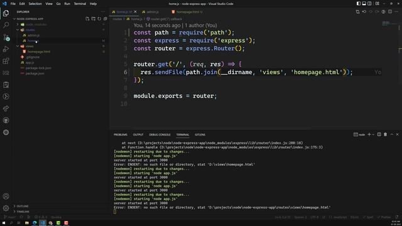The width and height of the screenshot is (402, 226).
Task: Toggle primary side bar layout icon
Action: point(359,4)
